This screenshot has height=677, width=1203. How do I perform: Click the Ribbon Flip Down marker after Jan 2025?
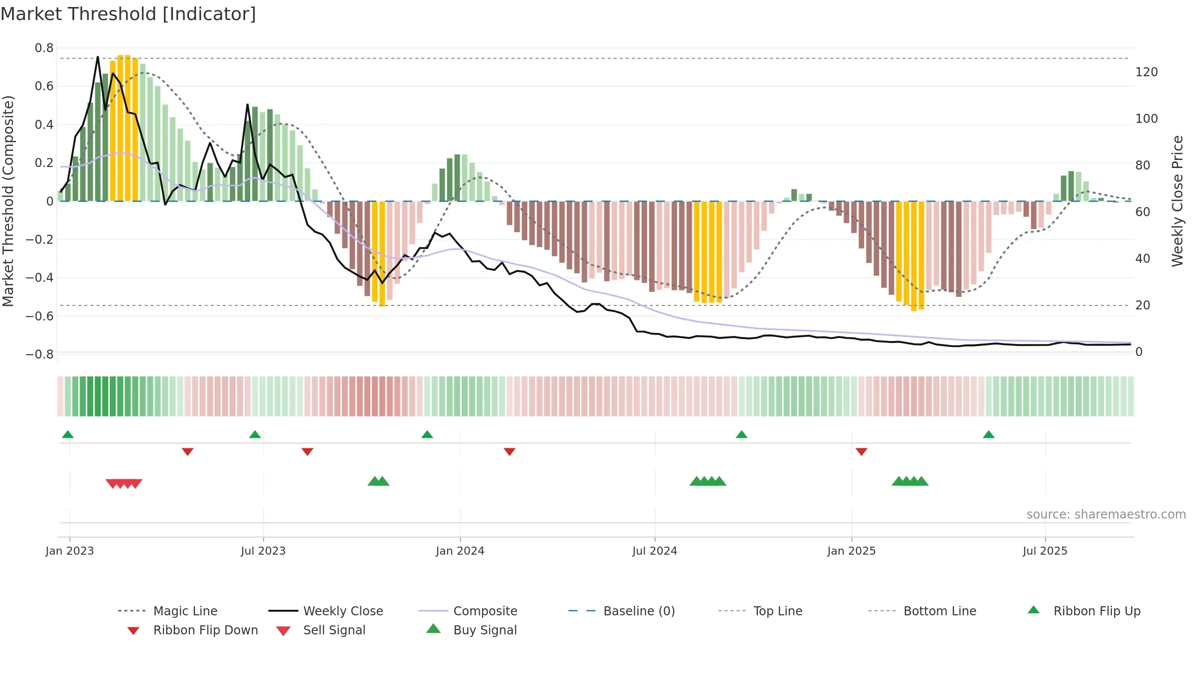tap(861, 452)
